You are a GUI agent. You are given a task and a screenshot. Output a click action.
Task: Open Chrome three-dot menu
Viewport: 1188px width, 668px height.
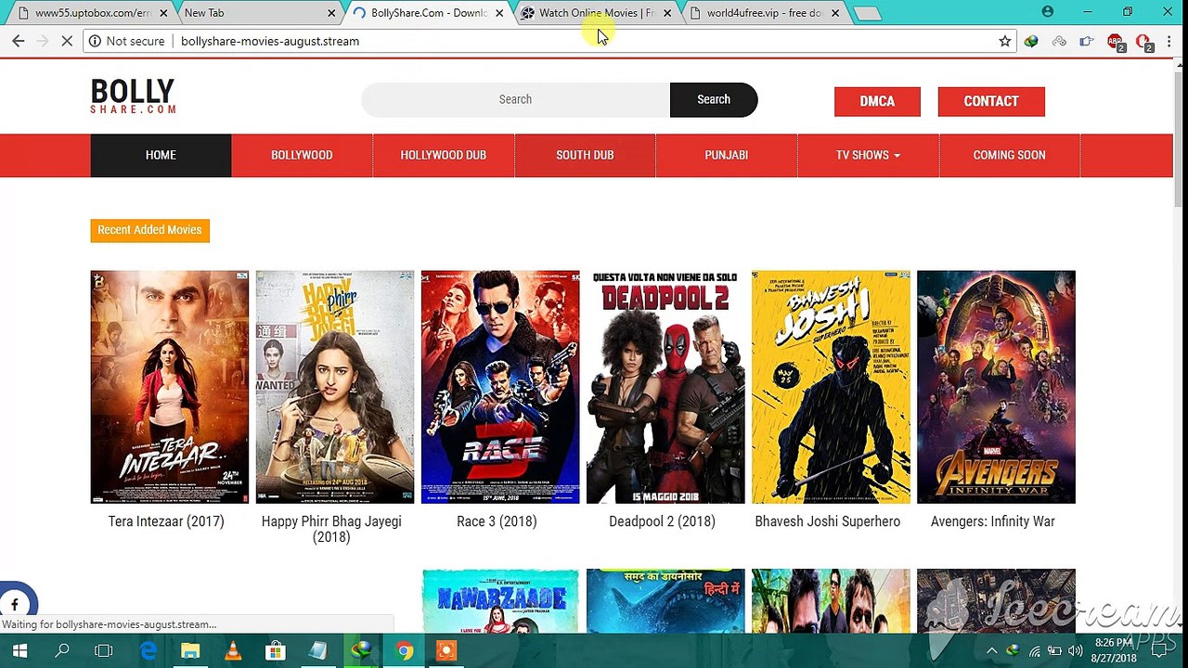[x=1169, y=41]
